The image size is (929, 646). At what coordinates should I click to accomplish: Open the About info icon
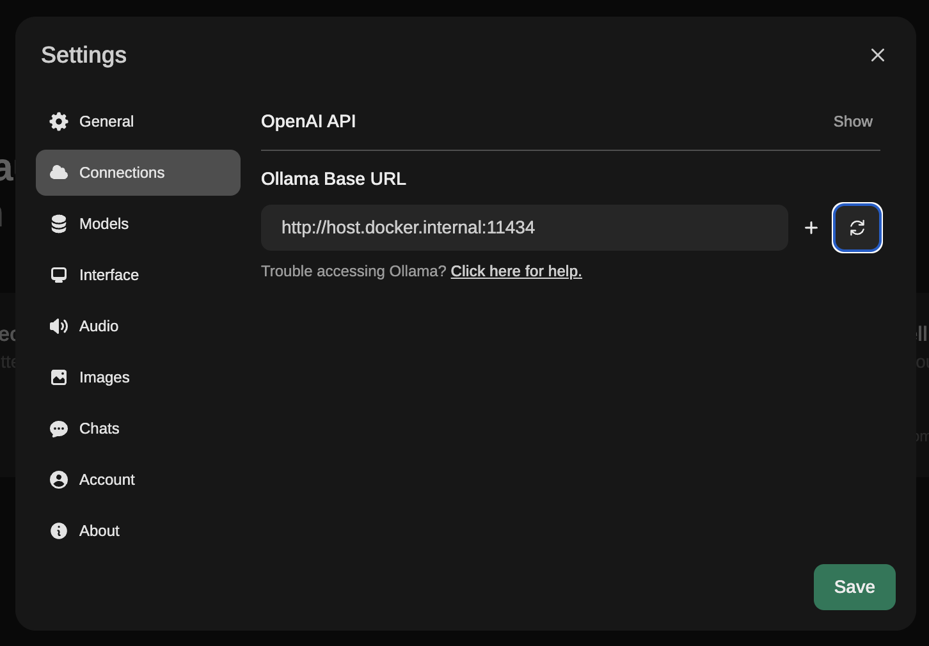[58, 530]
